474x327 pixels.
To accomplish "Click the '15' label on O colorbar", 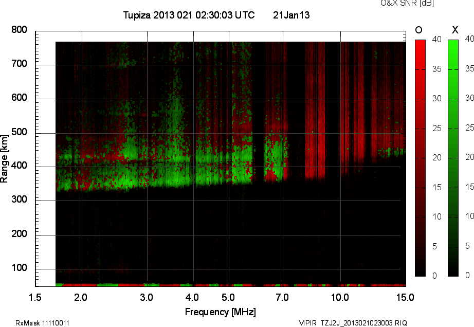I will point(437,187).
